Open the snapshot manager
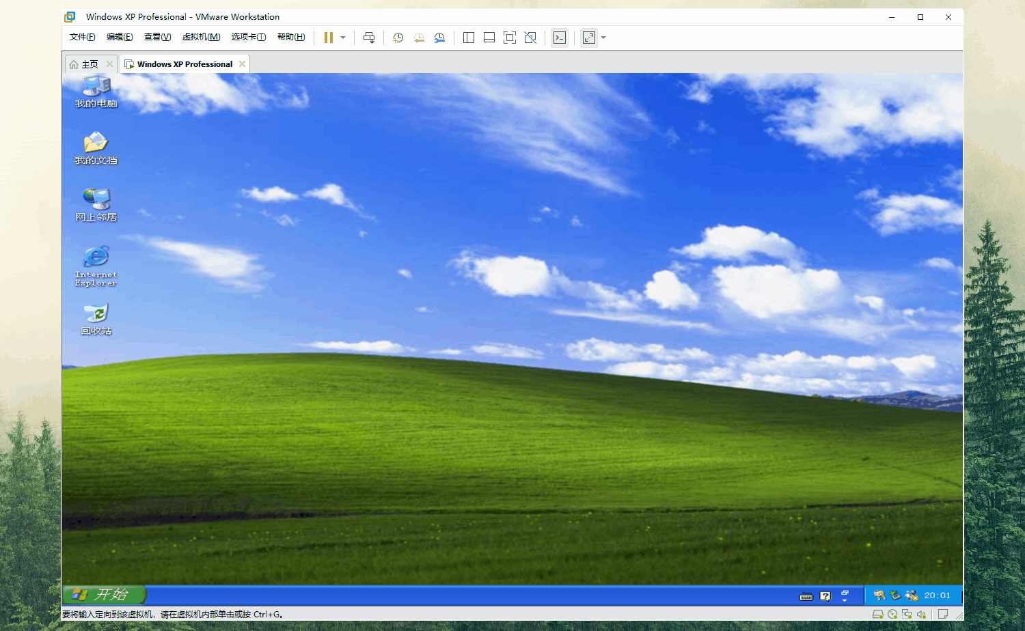1025x631 pixels. 439,38
